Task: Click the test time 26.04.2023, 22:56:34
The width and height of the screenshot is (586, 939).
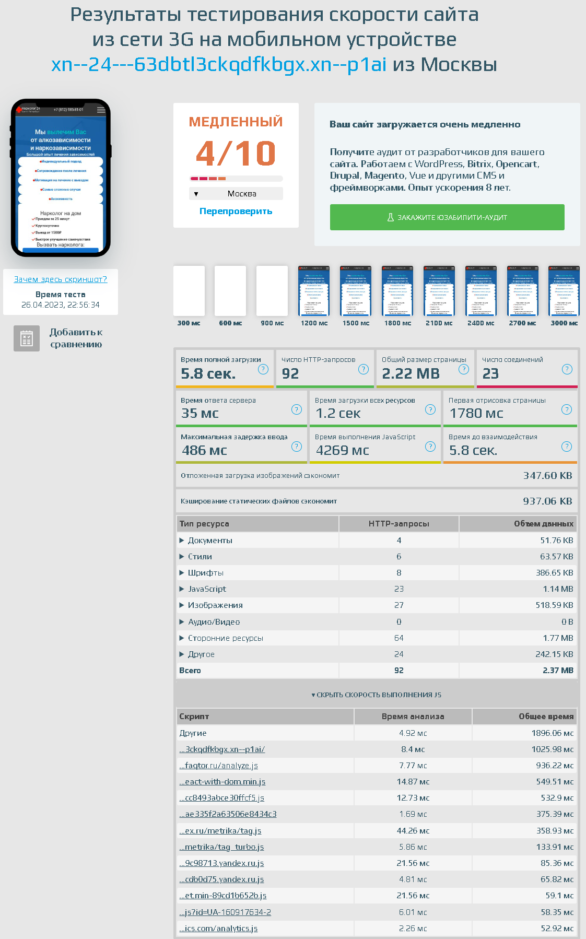Action: tap(61, 305)
